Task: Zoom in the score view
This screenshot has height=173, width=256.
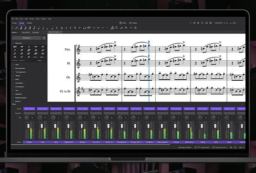Action: click(x=231, y=147)
